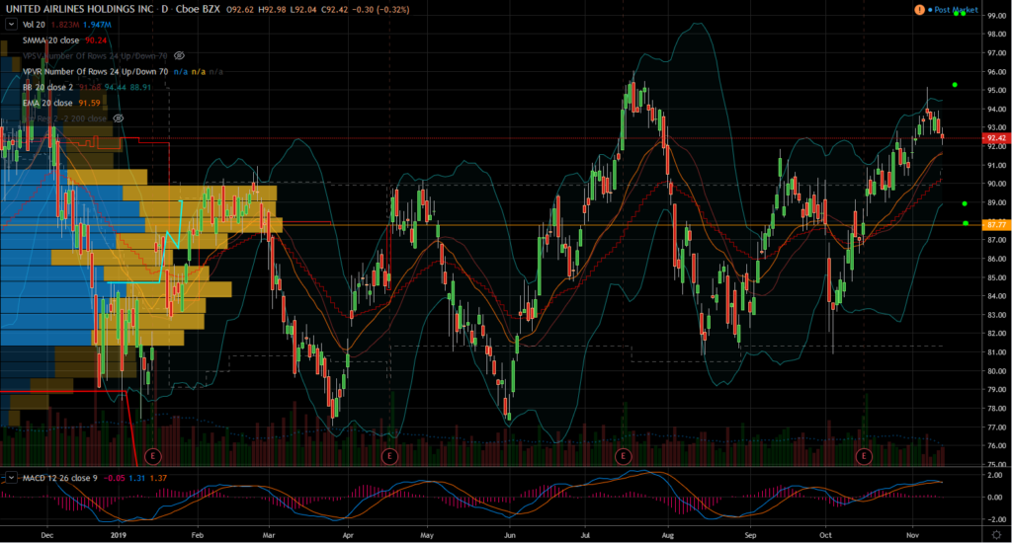Click the 2019 label on time axis

[119, 535]
